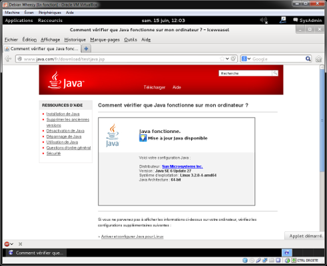Click the search magnifier in search box

click(x=308, y=59)
